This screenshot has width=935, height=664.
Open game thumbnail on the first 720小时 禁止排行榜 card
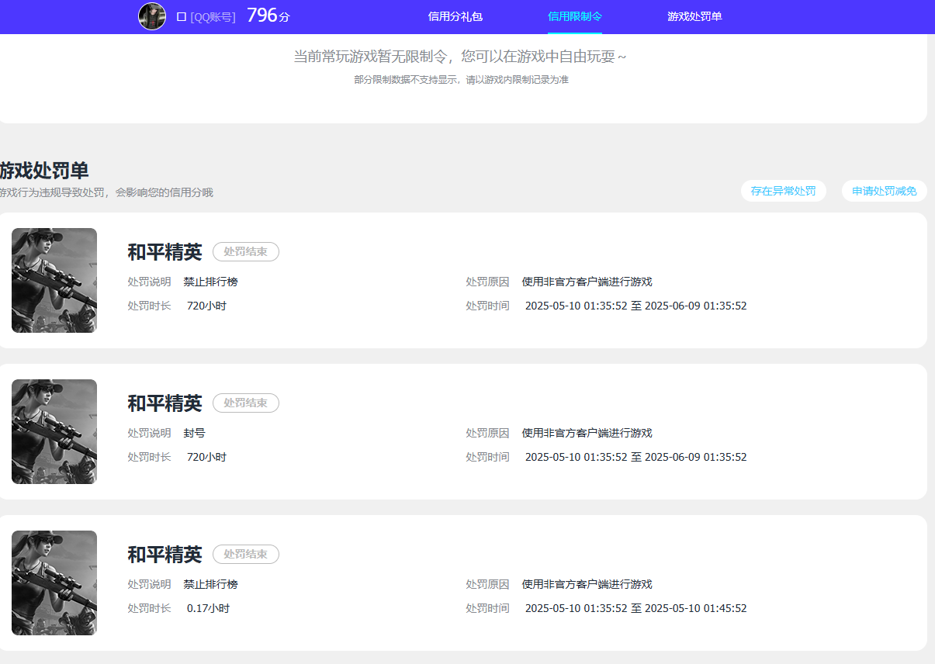click(54, 280)
